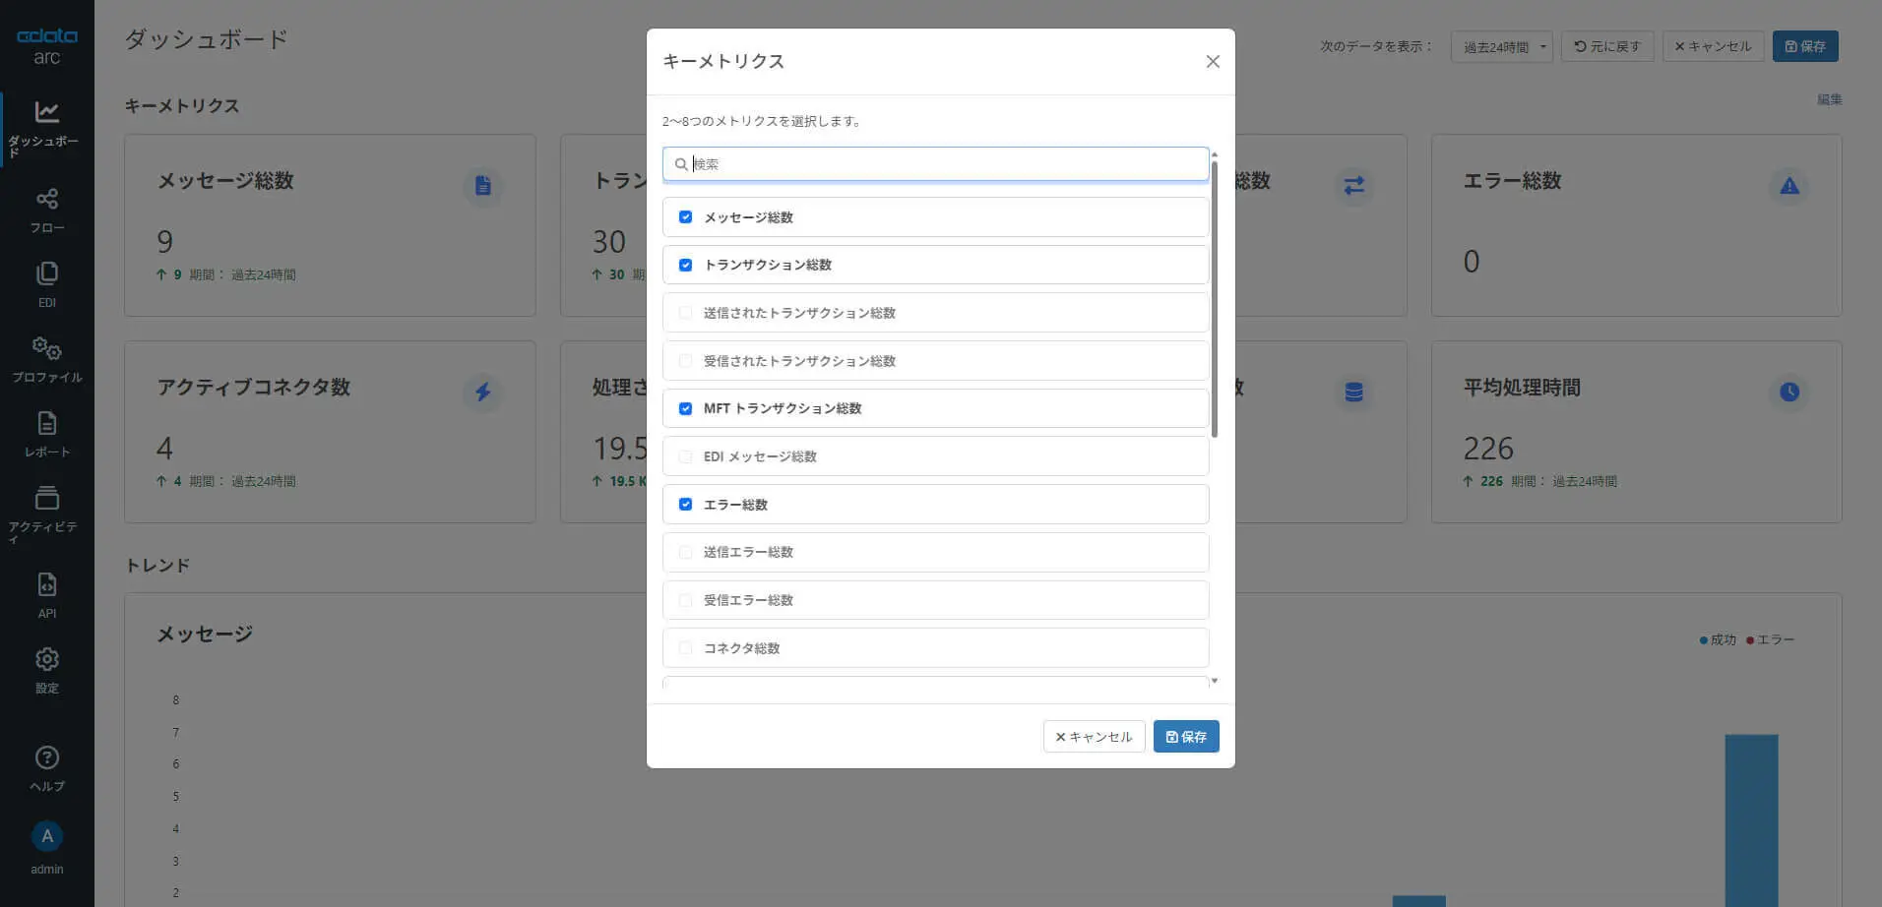Click 保存 in the dialog footer
Viewport: 1882px width, 907px height.
pyautogui.click(x=1186, y=737)
